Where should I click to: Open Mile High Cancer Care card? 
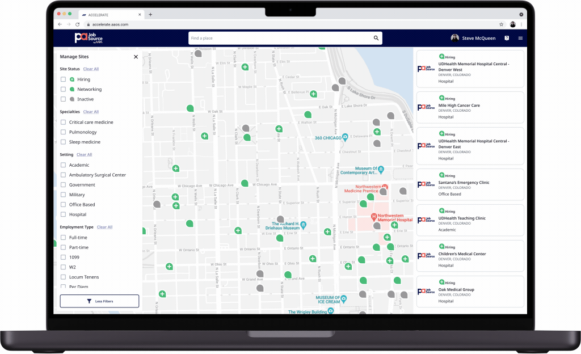[x=470, y=107]
